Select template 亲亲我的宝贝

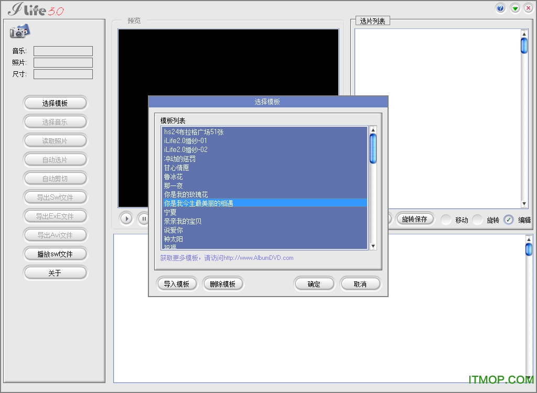(x=264, y=221)
